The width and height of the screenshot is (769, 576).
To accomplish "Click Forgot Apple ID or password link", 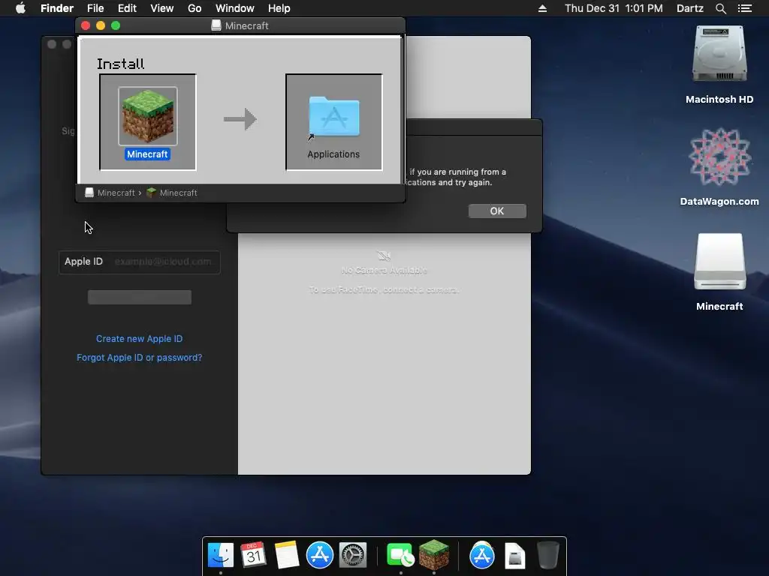I will pyautogui.click(x=139, y=358).
